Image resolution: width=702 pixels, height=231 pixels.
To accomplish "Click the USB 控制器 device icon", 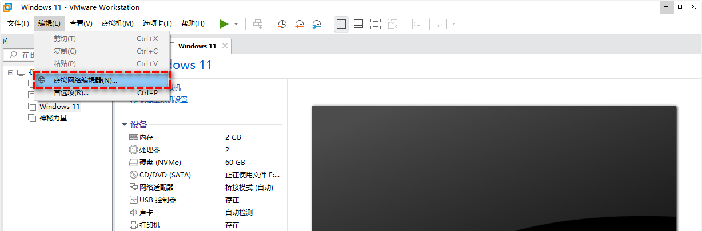I will tap(134, 200).
